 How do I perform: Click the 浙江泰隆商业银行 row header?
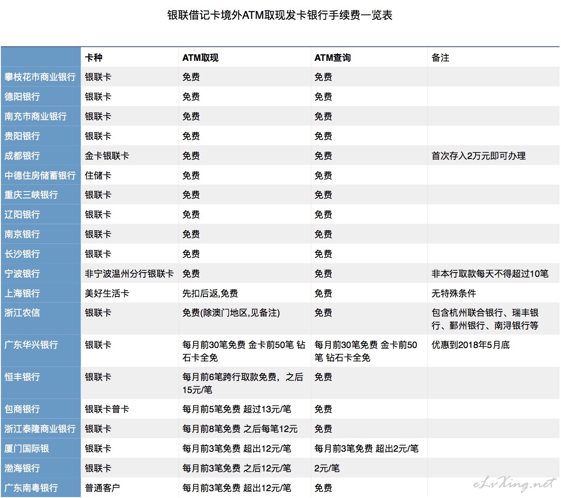pyautogui.click(x=40, y=429)
